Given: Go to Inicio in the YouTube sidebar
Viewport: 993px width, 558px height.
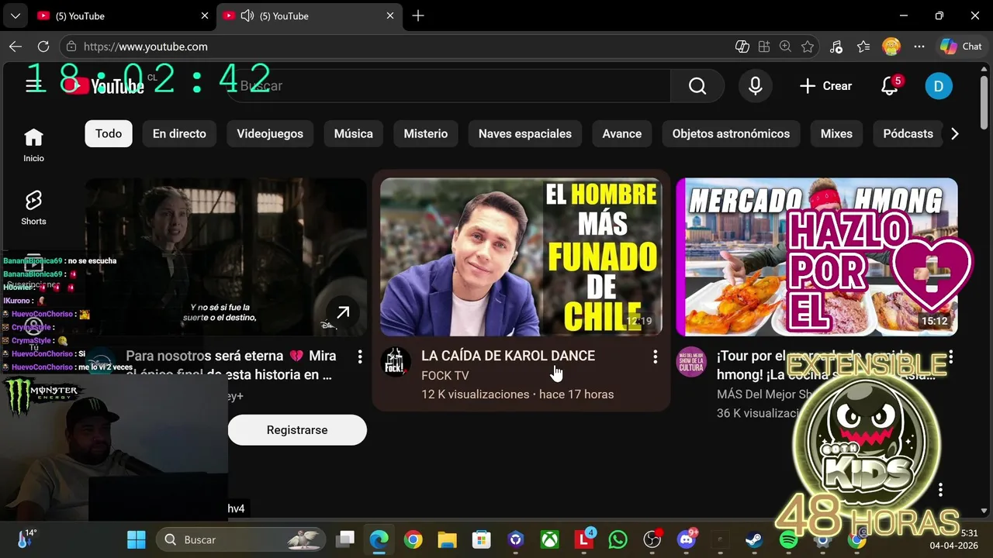Looking at the screenshot, I should pos(33,146).
